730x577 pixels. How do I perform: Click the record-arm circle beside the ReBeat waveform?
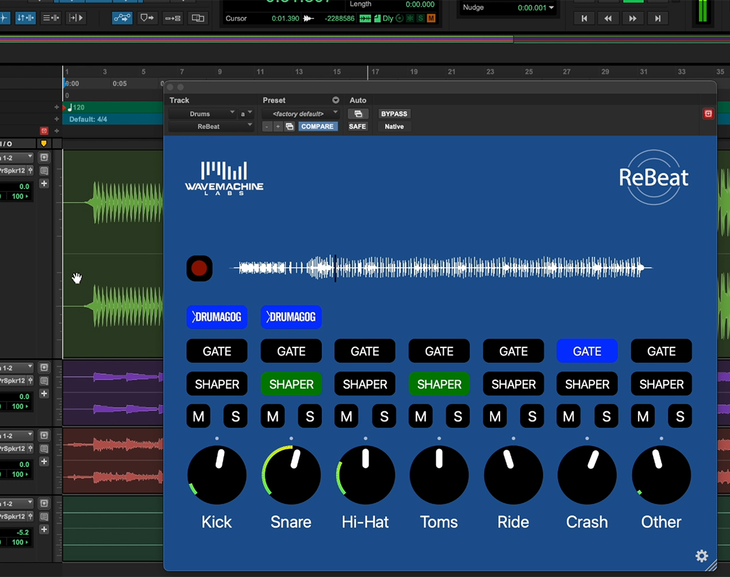199,268
